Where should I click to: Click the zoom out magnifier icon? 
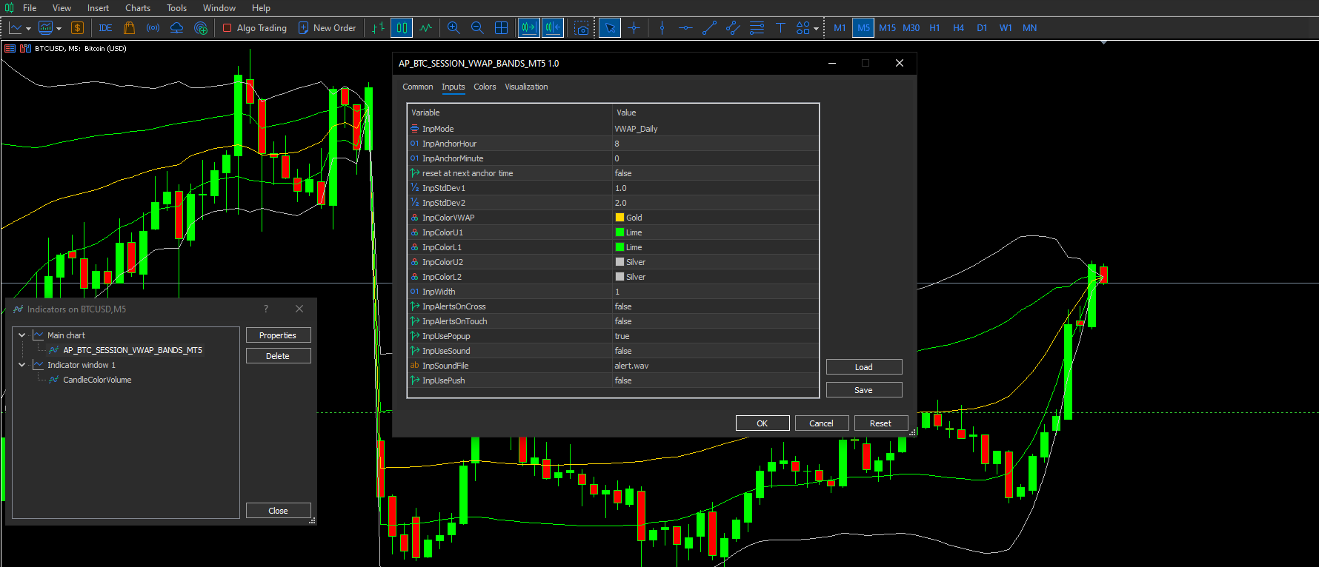click(x=477, y=28)
